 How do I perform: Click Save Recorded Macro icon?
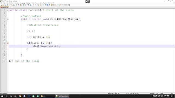click(69, 5)
